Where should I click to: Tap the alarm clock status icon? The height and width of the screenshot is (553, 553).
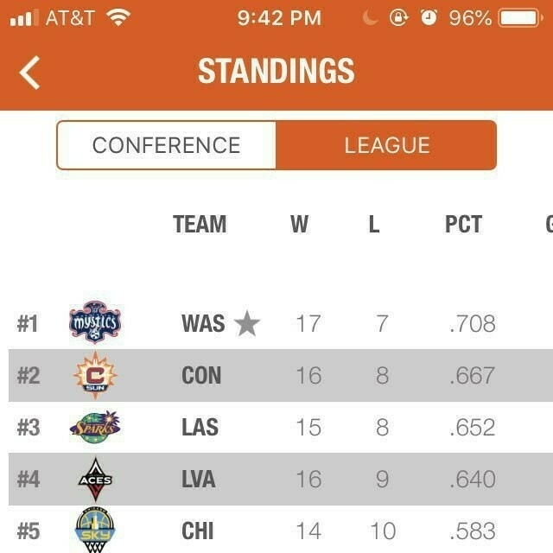point(429,18)
